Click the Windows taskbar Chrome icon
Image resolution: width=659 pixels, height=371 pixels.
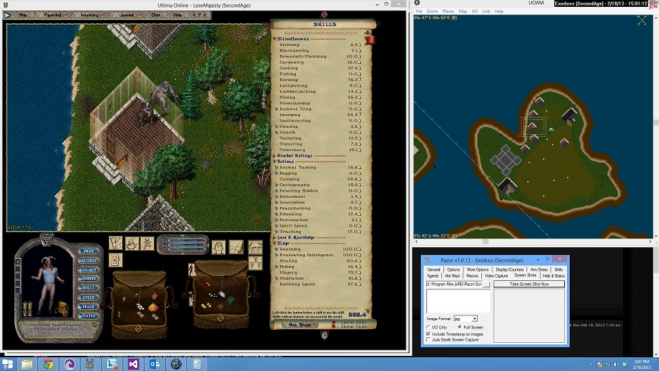[48, 364]
